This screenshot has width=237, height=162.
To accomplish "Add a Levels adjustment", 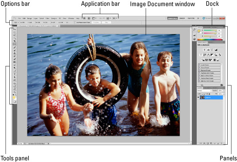I will point(209,50).
